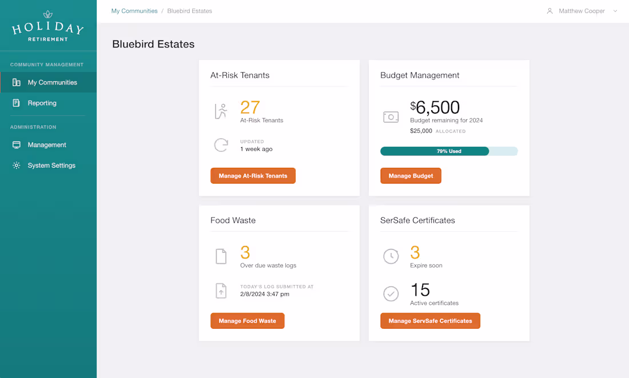
Task: Click the Manage At-Risk Tenants button
Action: (253, 176)
